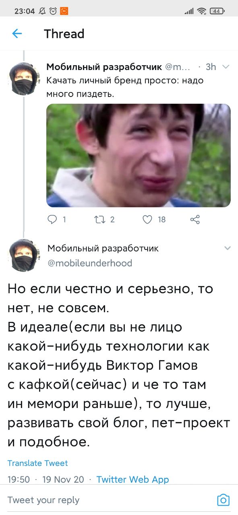
Task: Open avatar of the first tweet author
Action: (x=24, y=78)
